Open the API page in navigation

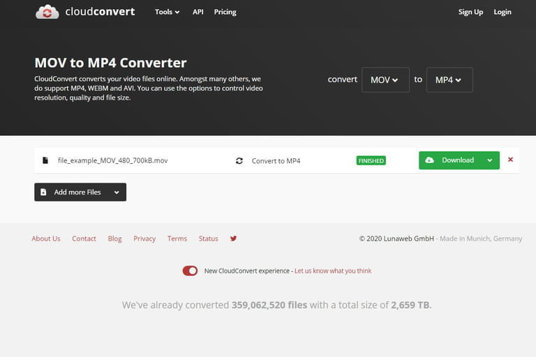click(198, 12)
